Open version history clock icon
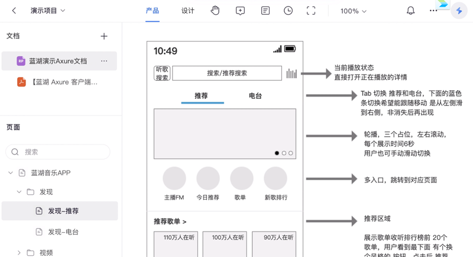The image size is (473, 257). 288,11
